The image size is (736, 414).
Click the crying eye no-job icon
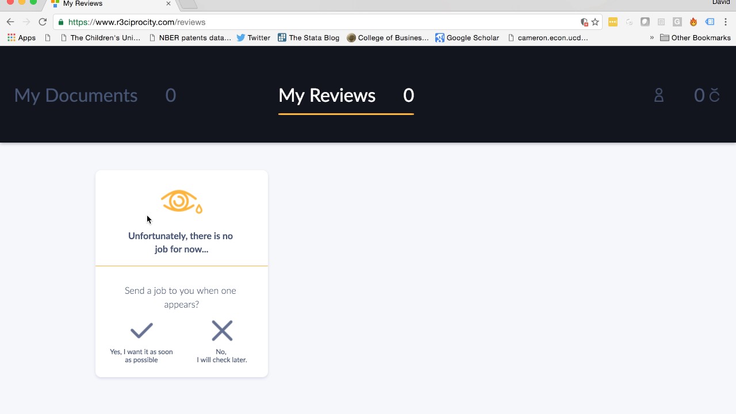[181, 201]
